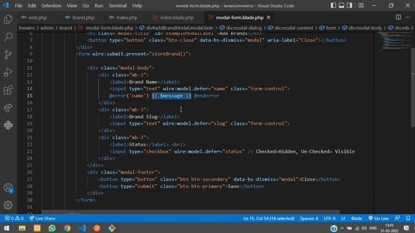Open XAMPP icon in taskbar
This screenshot has width=415, height=233.
pyautogui.click(x=37, y=228)
